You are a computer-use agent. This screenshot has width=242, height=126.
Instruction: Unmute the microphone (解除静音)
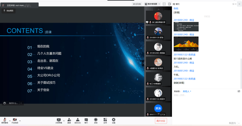click(5, 121)
